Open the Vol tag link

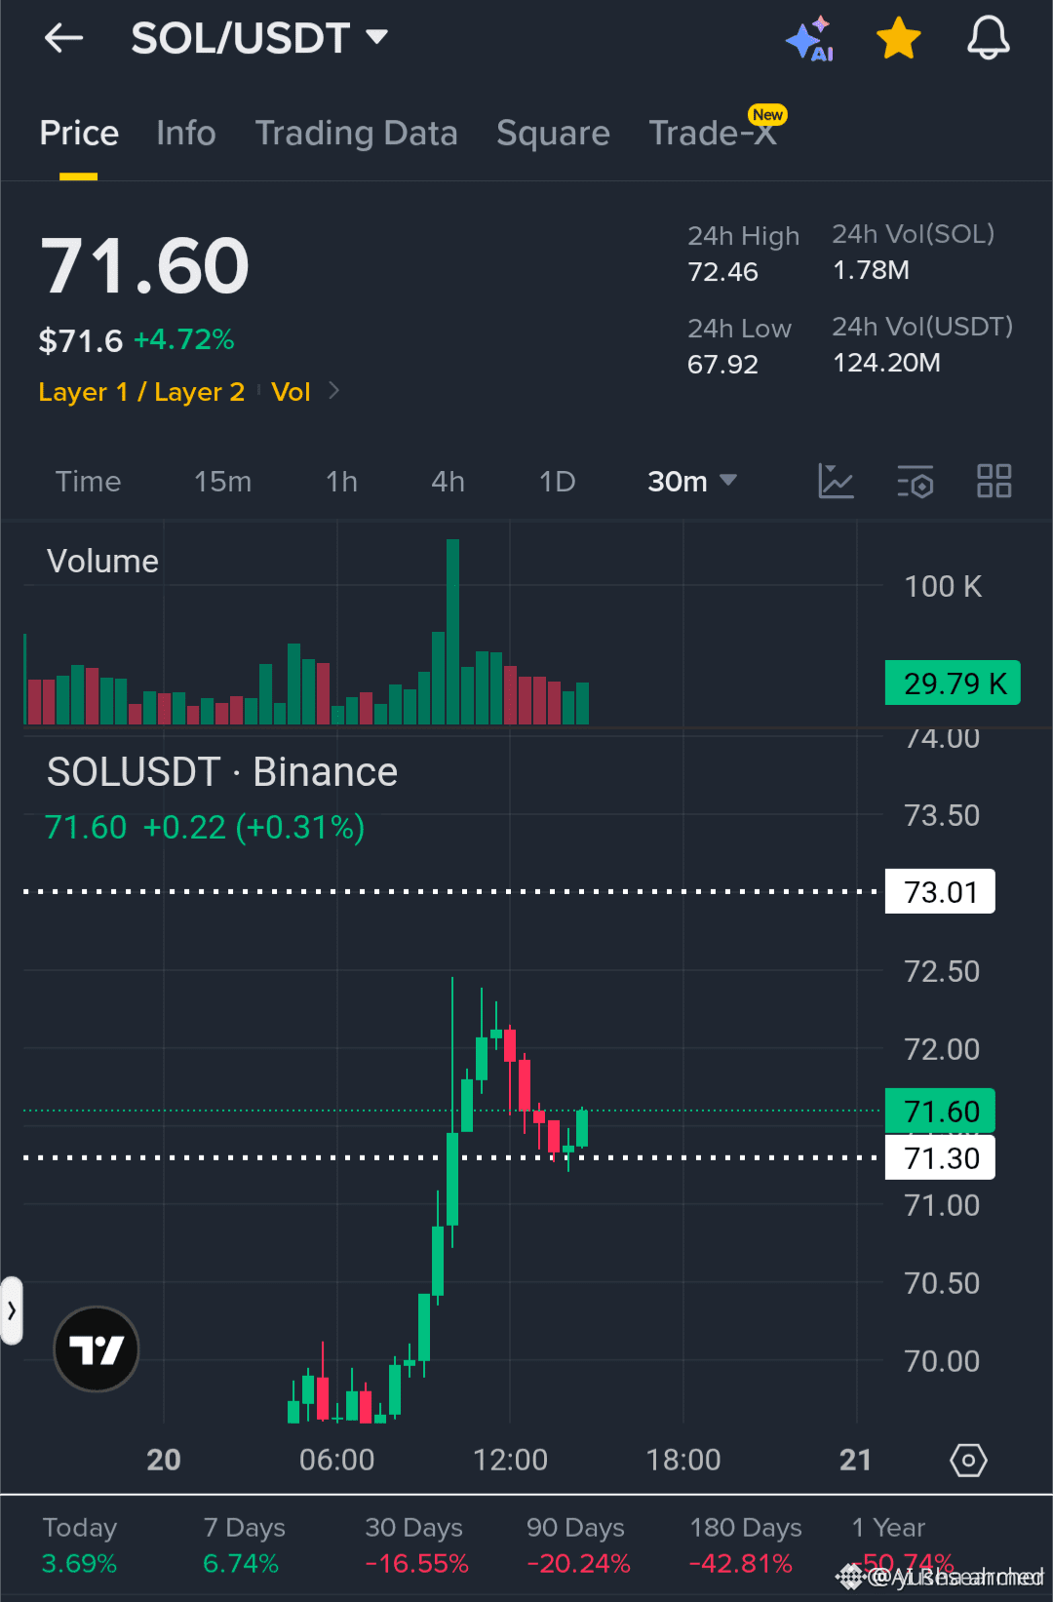click(291, 392)
